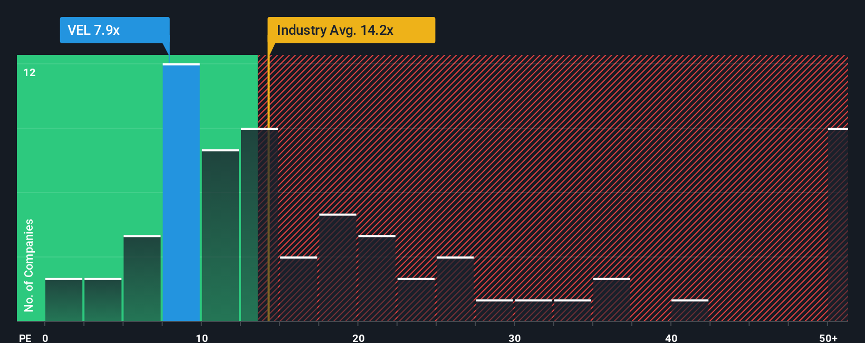Click the histogram bar for PE 25-27.5
865x343 pixels.
click(455, 289)
